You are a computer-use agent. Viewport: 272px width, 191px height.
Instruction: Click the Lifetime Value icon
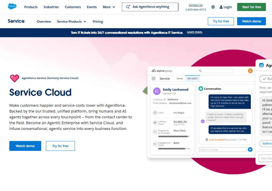(155, 123)
